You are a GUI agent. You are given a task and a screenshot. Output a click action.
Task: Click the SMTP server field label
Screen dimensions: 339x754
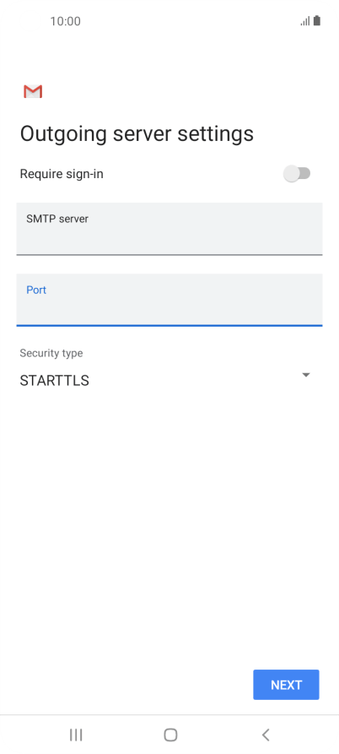click(x=57, y=219)
